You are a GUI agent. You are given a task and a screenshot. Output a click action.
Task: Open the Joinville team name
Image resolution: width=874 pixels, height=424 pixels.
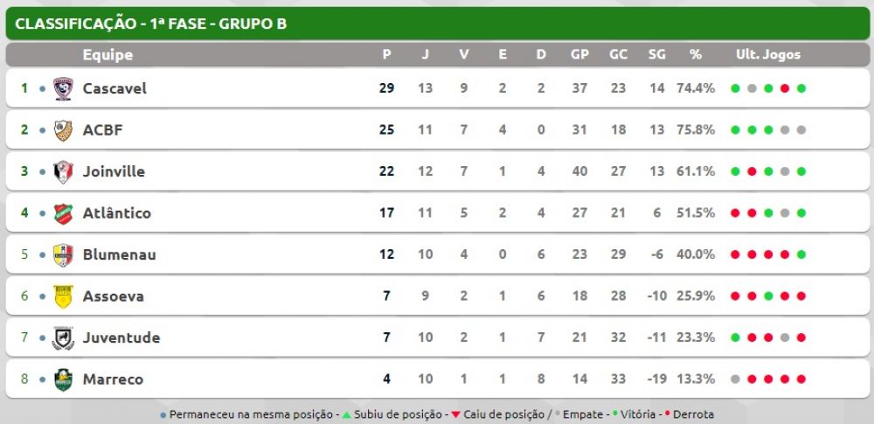click(114, 172)
